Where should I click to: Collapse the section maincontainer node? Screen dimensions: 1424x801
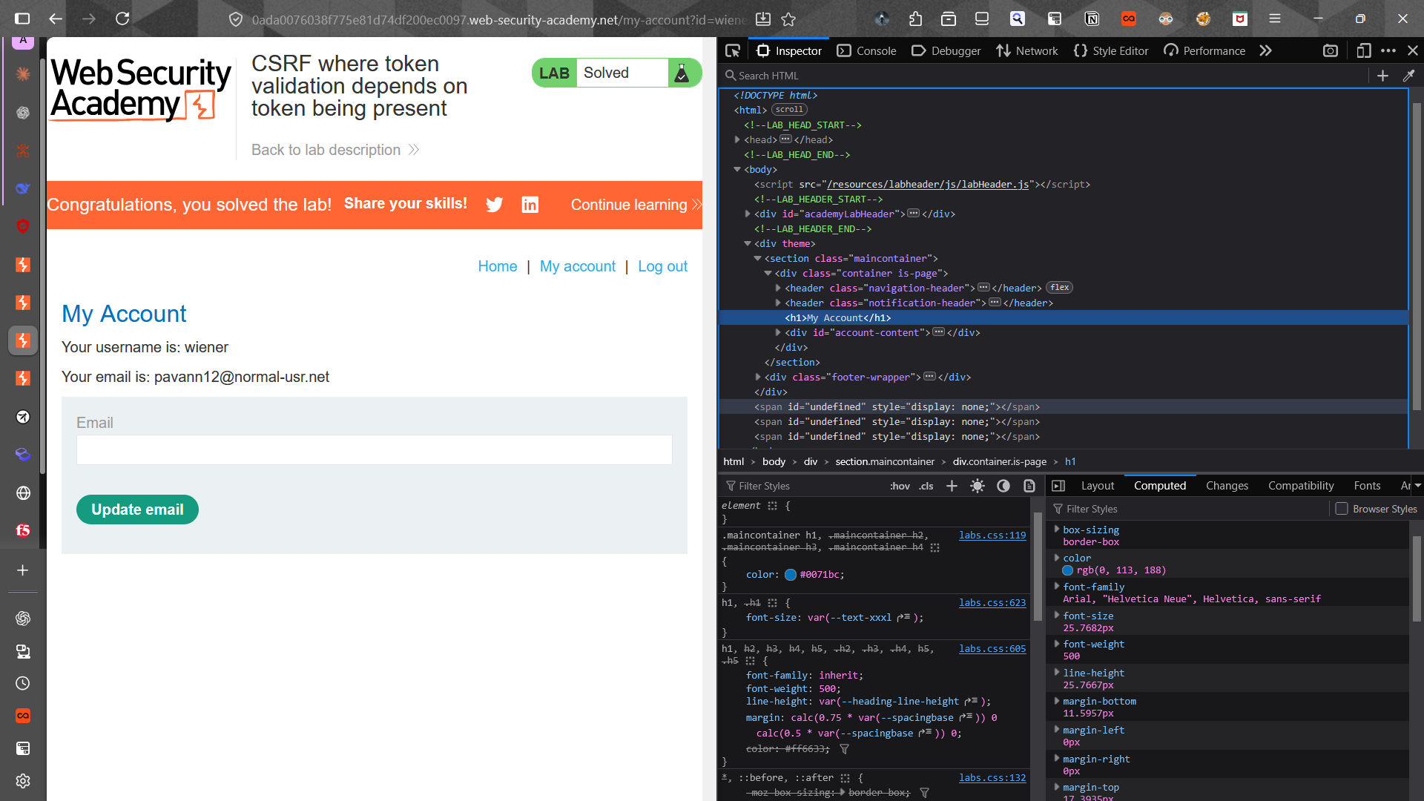coord(758,258)
